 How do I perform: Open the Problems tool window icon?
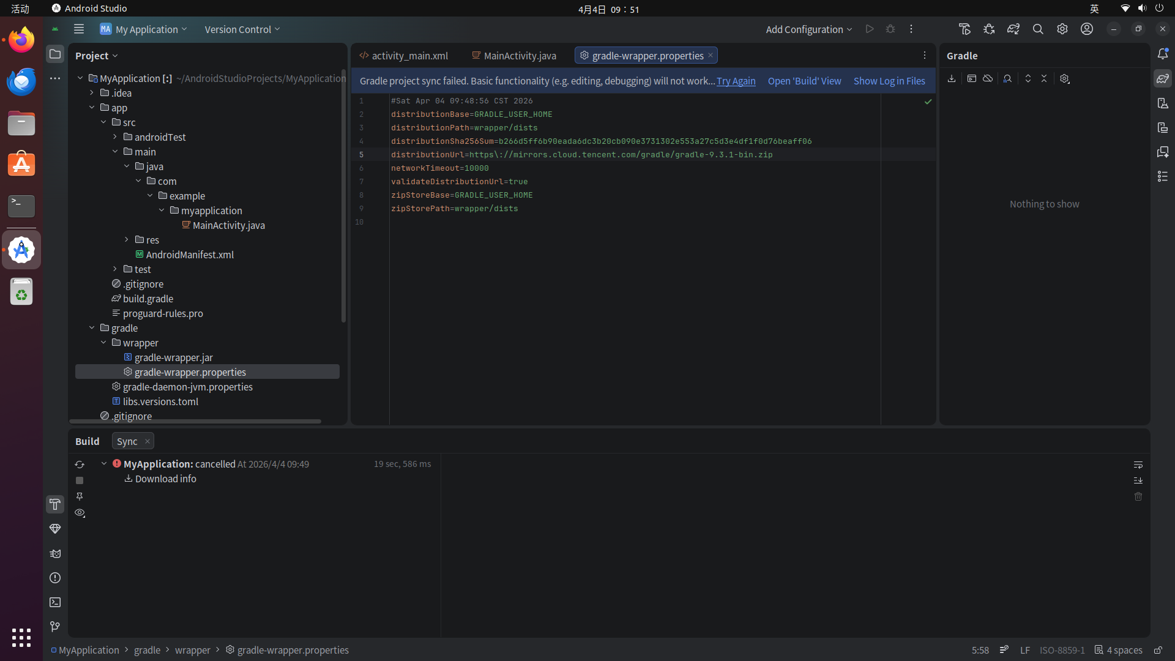[55, 578]
